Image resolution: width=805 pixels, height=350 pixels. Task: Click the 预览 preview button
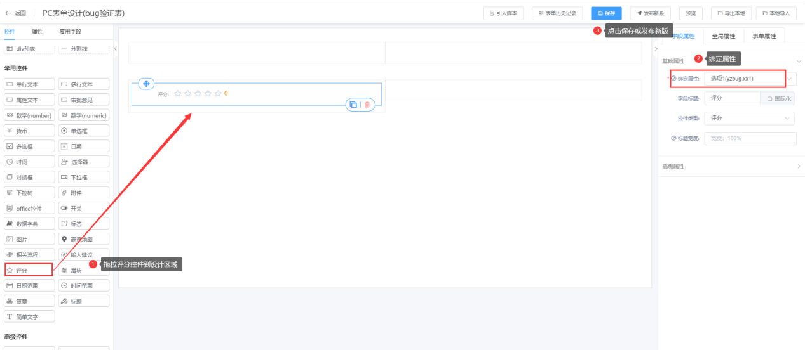tap(691, 13)
